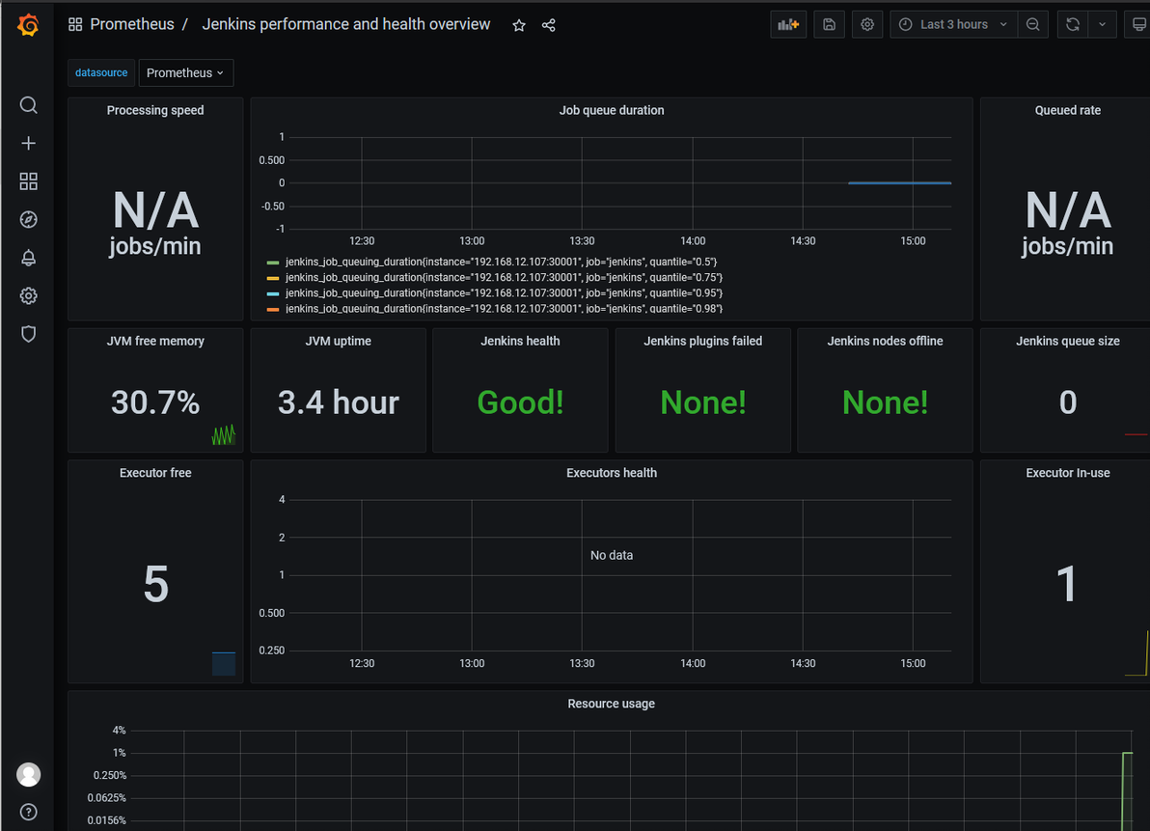Zoom out the time range

(x=1032, y=24)
